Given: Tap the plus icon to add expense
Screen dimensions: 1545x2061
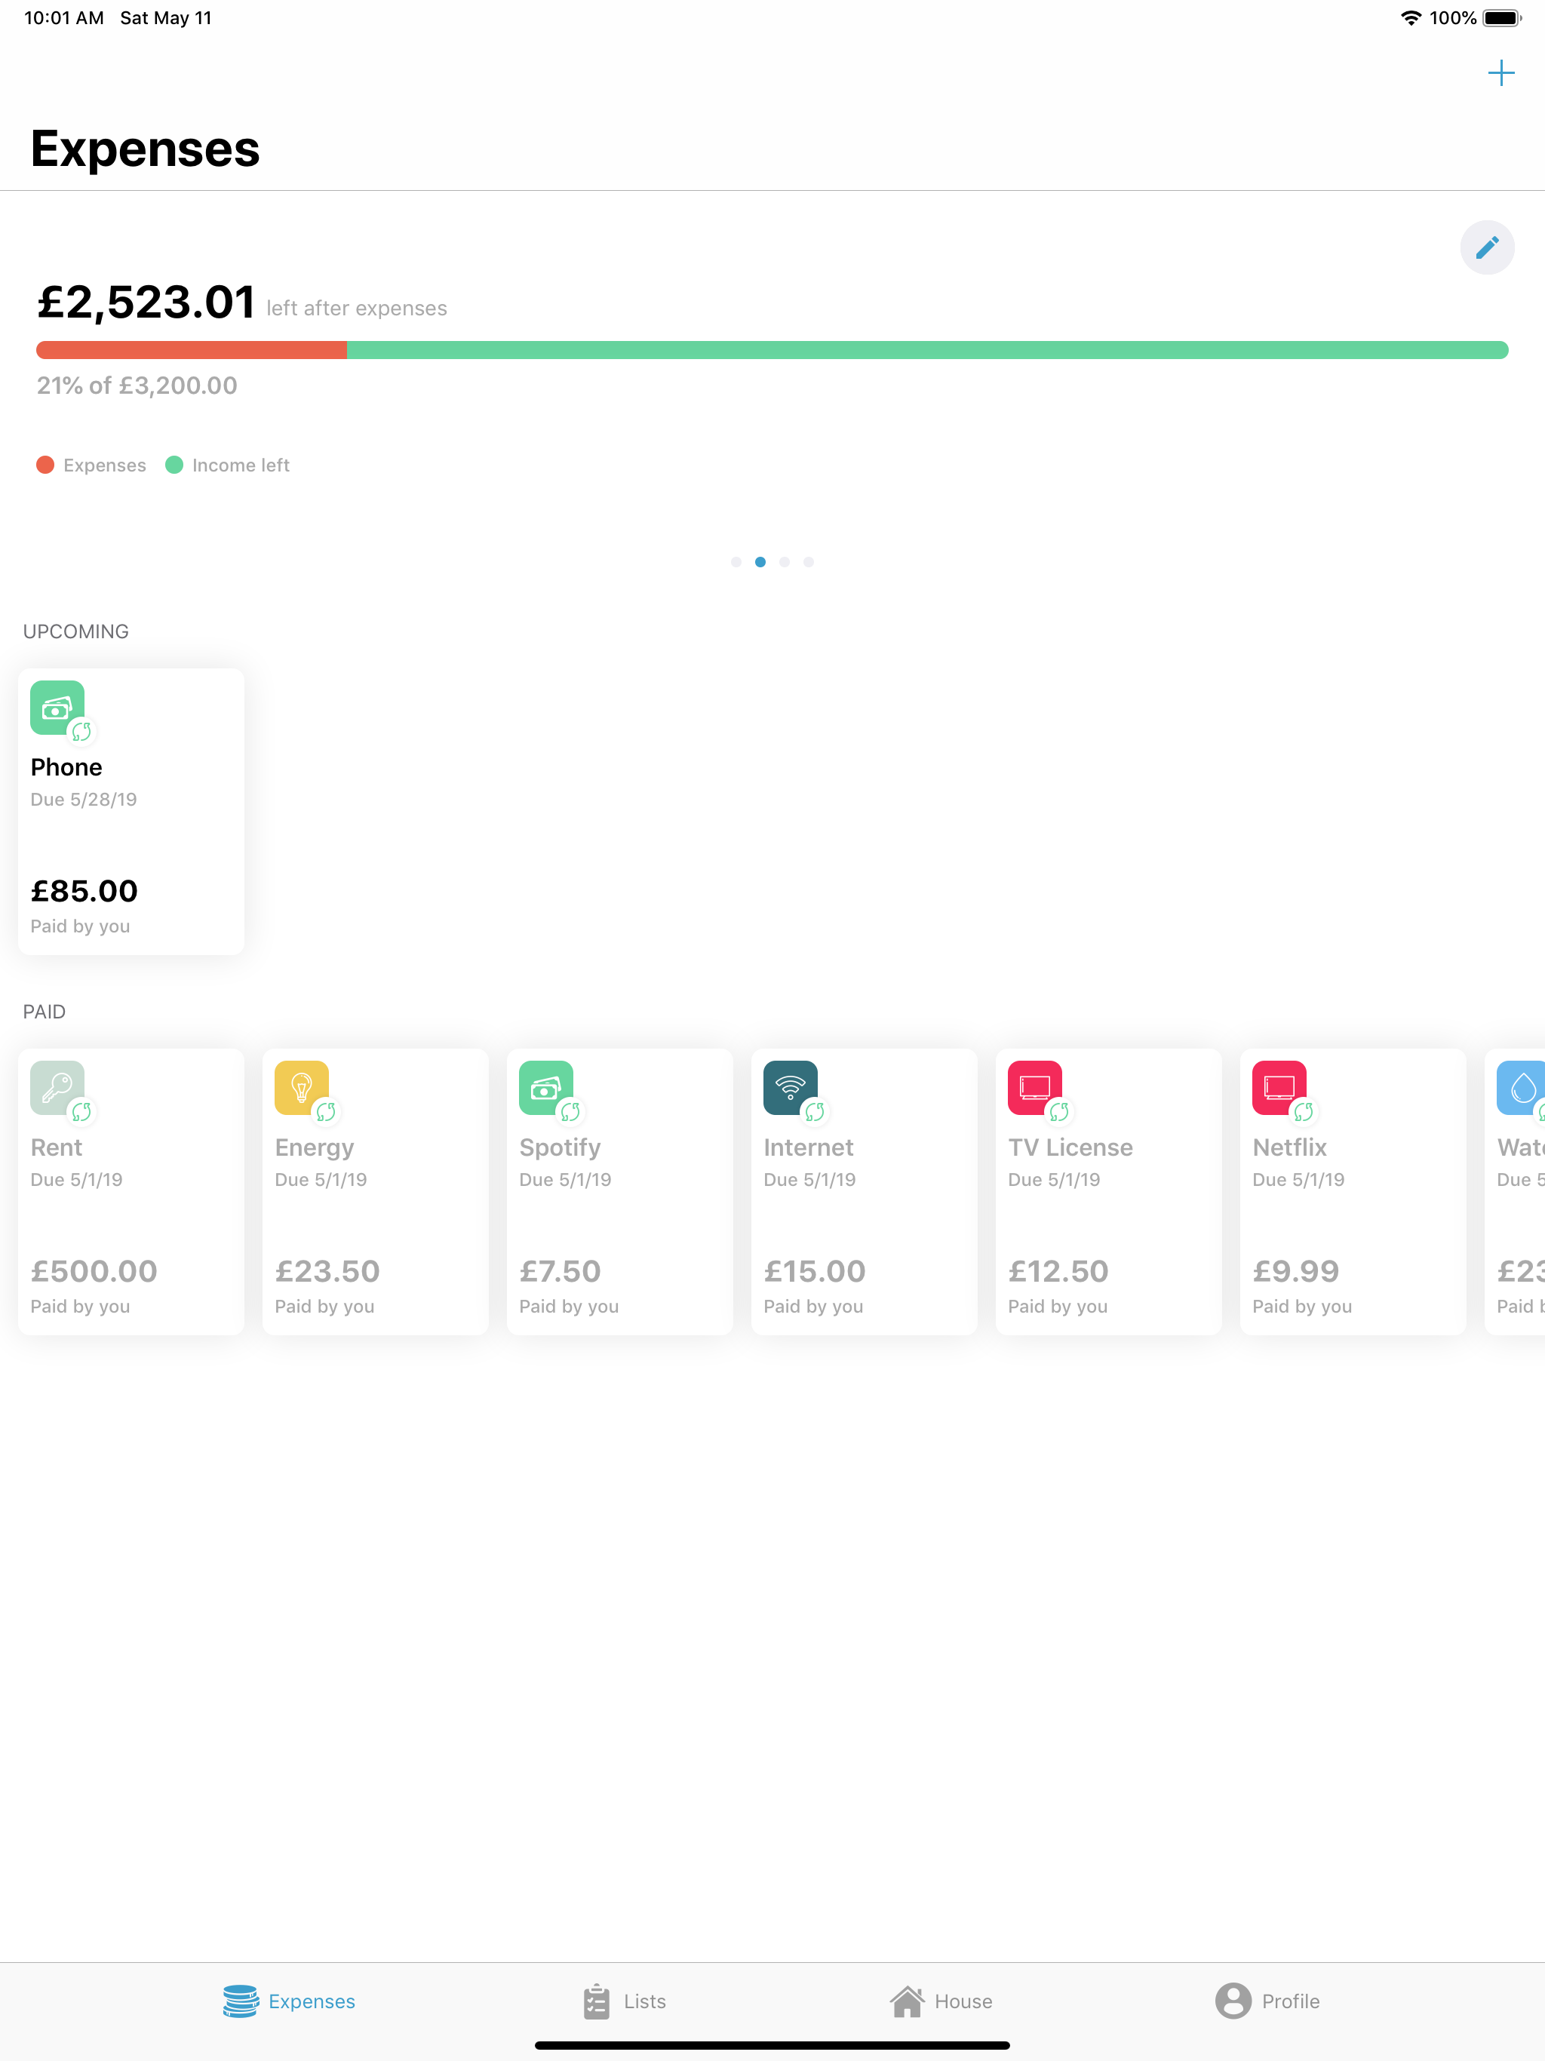Looking at the screenshot, I should tap(1500, 72).
